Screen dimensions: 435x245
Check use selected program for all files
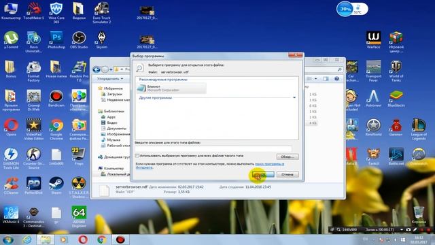137,156
